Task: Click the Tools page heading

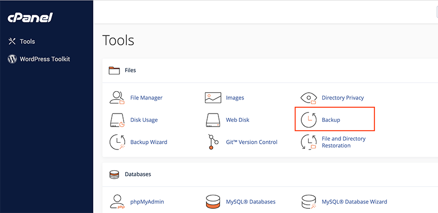Action: [118, 40]
